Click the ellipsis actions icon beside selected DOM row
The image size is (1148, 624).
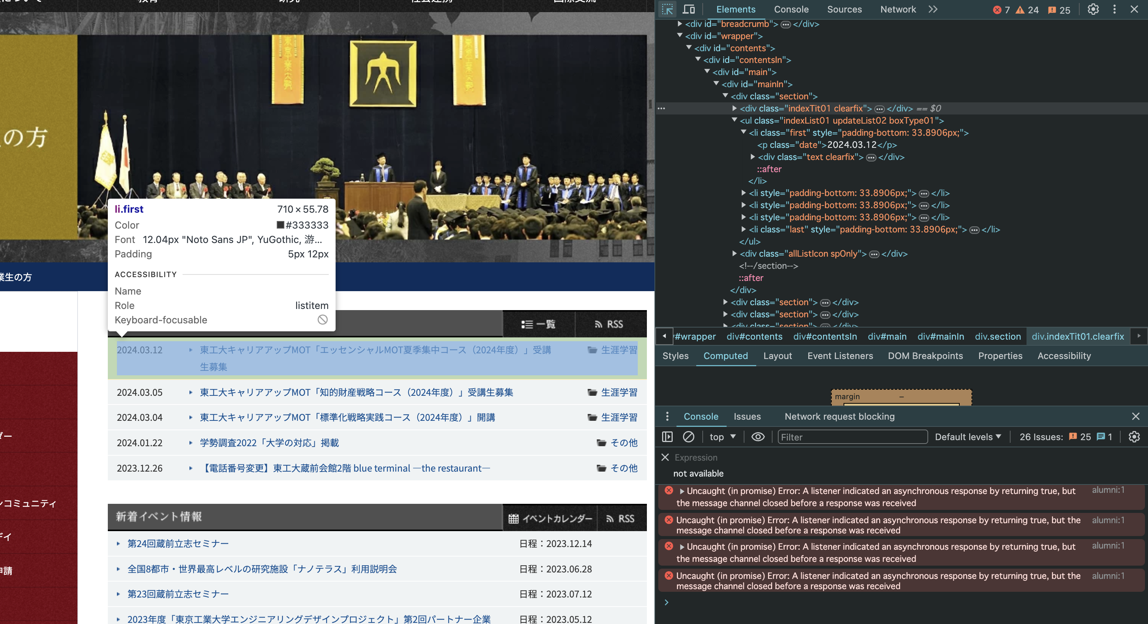click(x=661, y=108)
